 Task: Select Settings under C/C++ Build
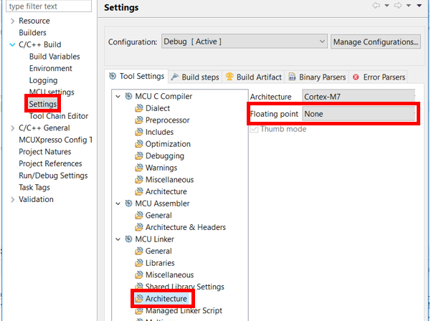(x=43, y=104)
